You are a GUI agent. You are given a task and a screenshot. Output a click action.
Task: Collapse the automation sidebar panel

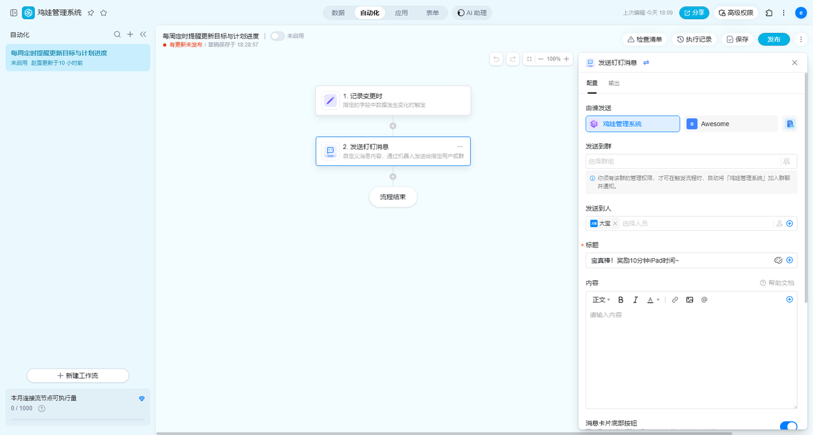point(143,35)
